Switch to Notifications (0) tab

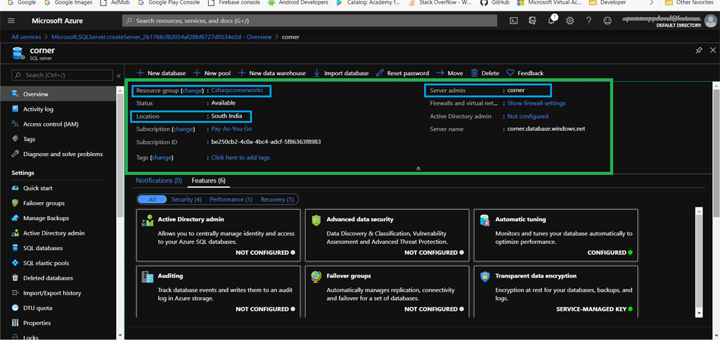pos(159,181)
